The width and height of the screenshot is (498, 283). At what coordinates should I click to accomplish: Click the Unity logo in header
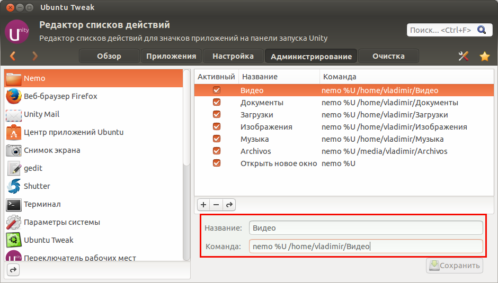pyautogui.click(x=17, y=32)
